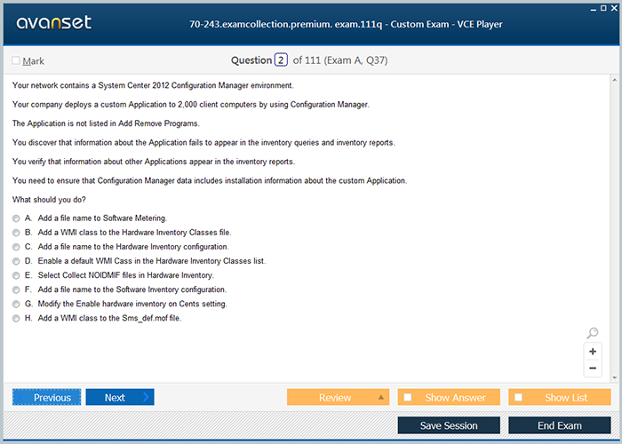The image size is (622, 444).
Task: Pick option E Collect NOIDMIF files
Action: (16, 275)
